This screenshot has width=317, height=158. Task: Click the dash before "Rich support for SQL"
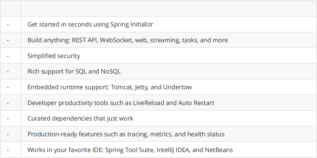coord(8,71)
